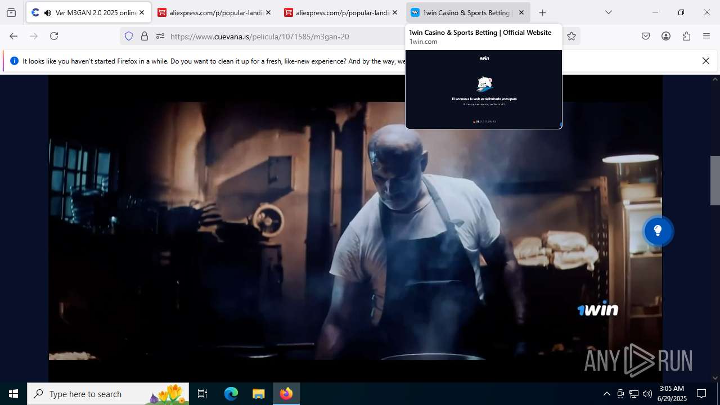Expand the list all tabs dropdown
The height and width of the screenshot is (405, 720).
609,12
